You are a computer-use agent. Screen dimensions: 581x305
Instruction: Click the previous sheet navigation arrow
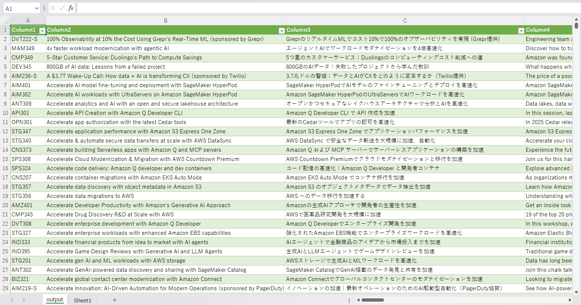(x=12, y=300)
